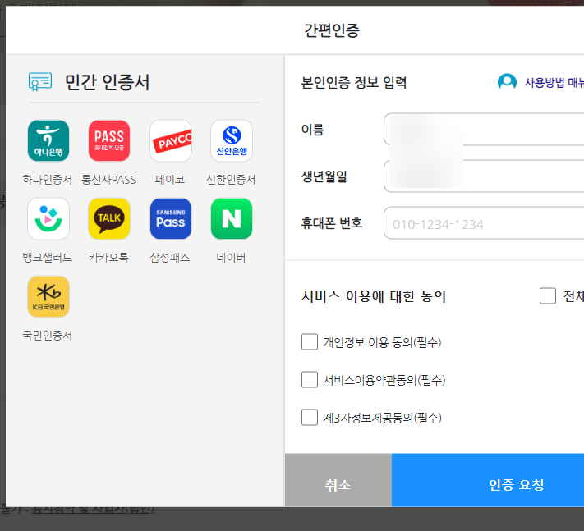Viewport: 584px width, 531px height.
Task: Click the 취소 cancel button
Action: tap(338, 480)
